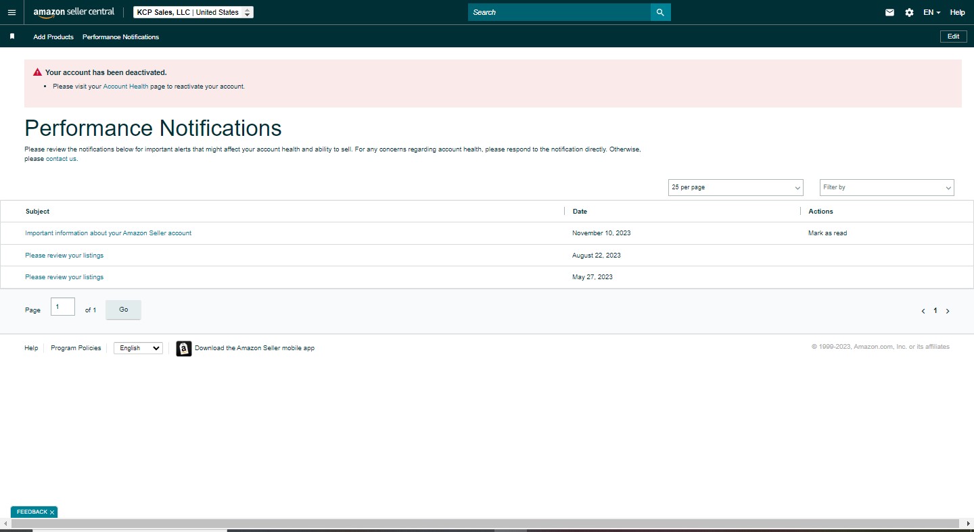Open the EN language dropdown

tap(932, 12)
